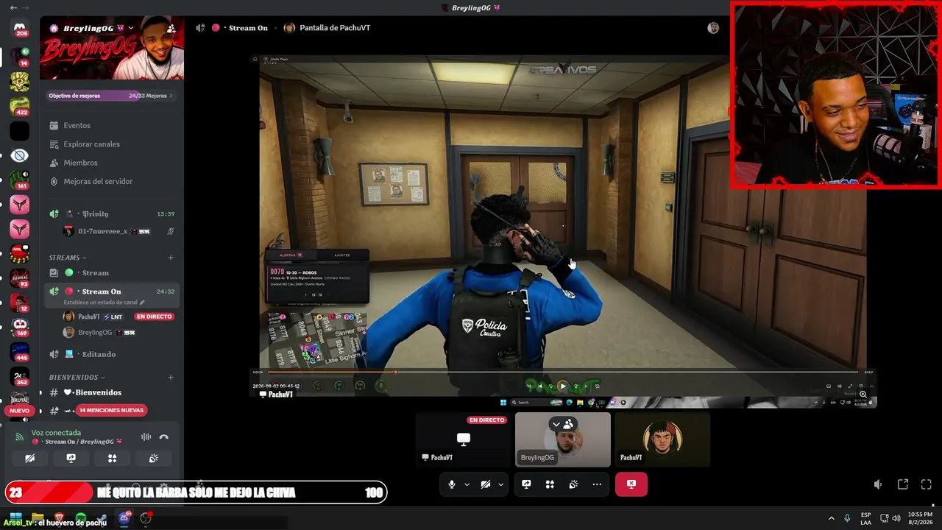This screenshot has width=942, height=530.
Task: Open the member list icon in the call header
Action: [x=713, y=28]
